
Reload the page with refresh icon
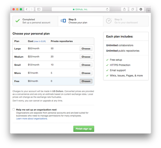pos(107,9)
